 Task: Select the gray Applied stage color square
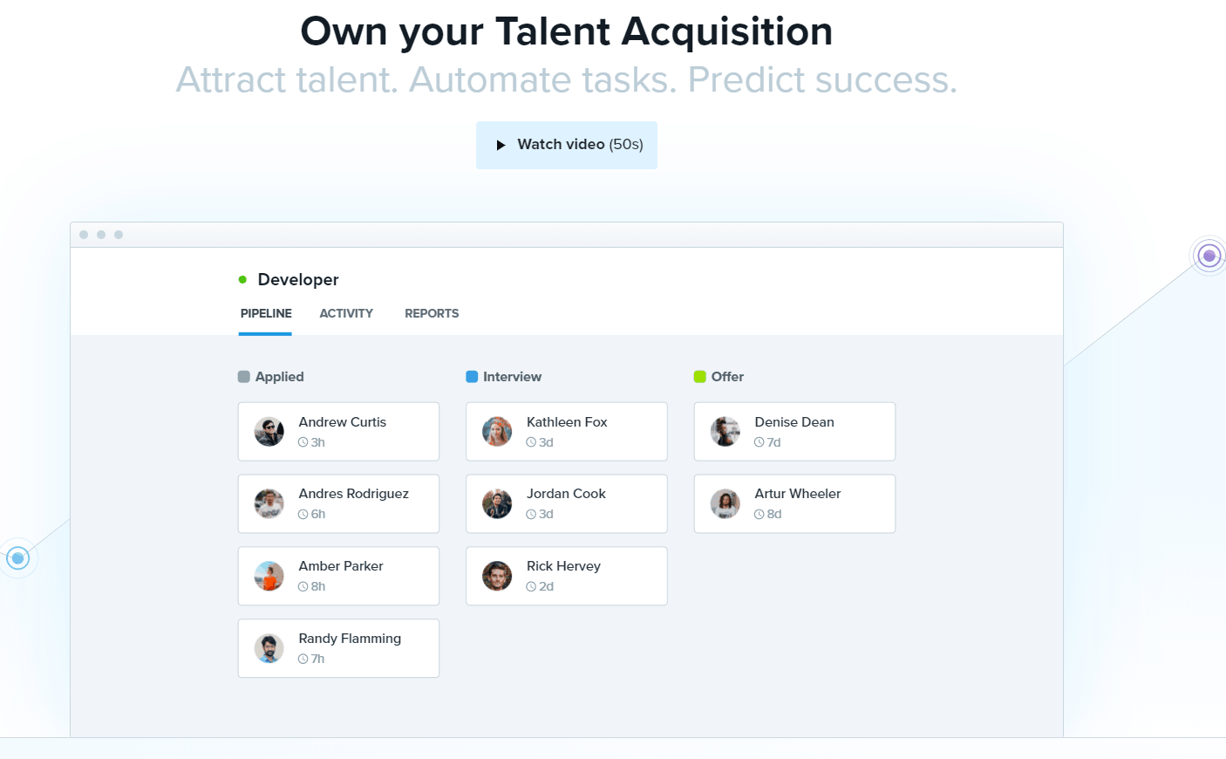click(x=244, y=377)
